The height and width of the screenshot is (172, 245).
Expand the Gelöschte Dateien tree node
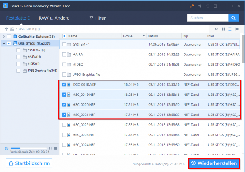pyautogui.click(x=4, y=37)
